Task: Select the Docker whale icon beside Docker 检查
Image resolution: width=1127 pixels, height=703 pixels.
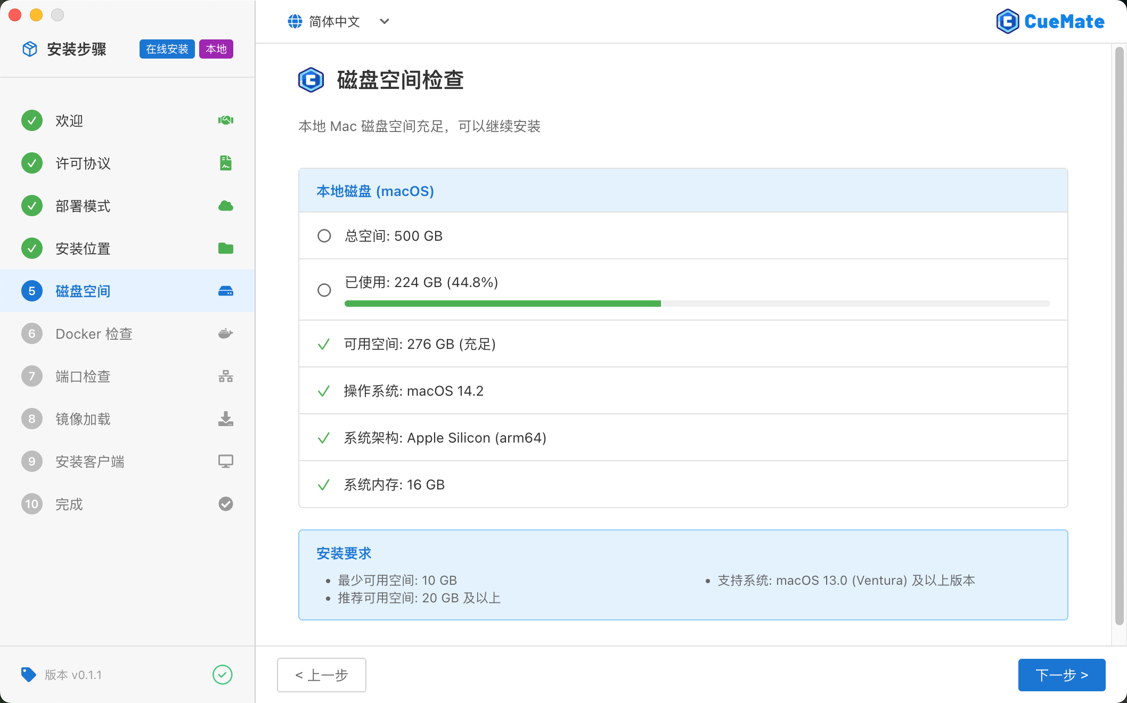Action: [226, 333]
